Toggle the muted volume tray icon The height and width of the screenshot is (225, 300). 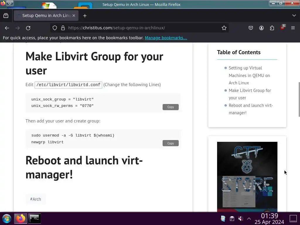(241, 219)
